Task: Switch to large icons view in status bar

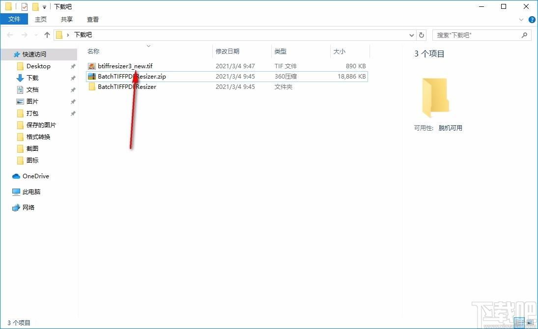Action: coord(530,323)
